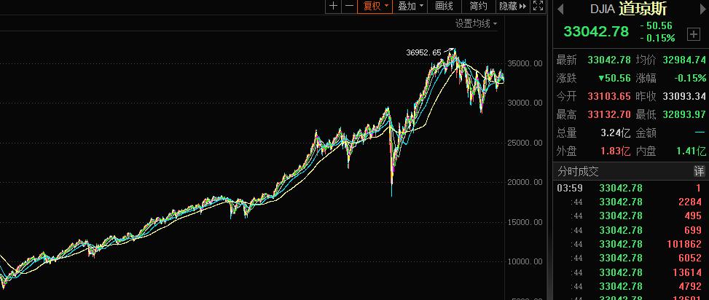709x300 pixels.
Task: Open the 复权 price adjustment dropdown
Action: (x=377, y=6)
